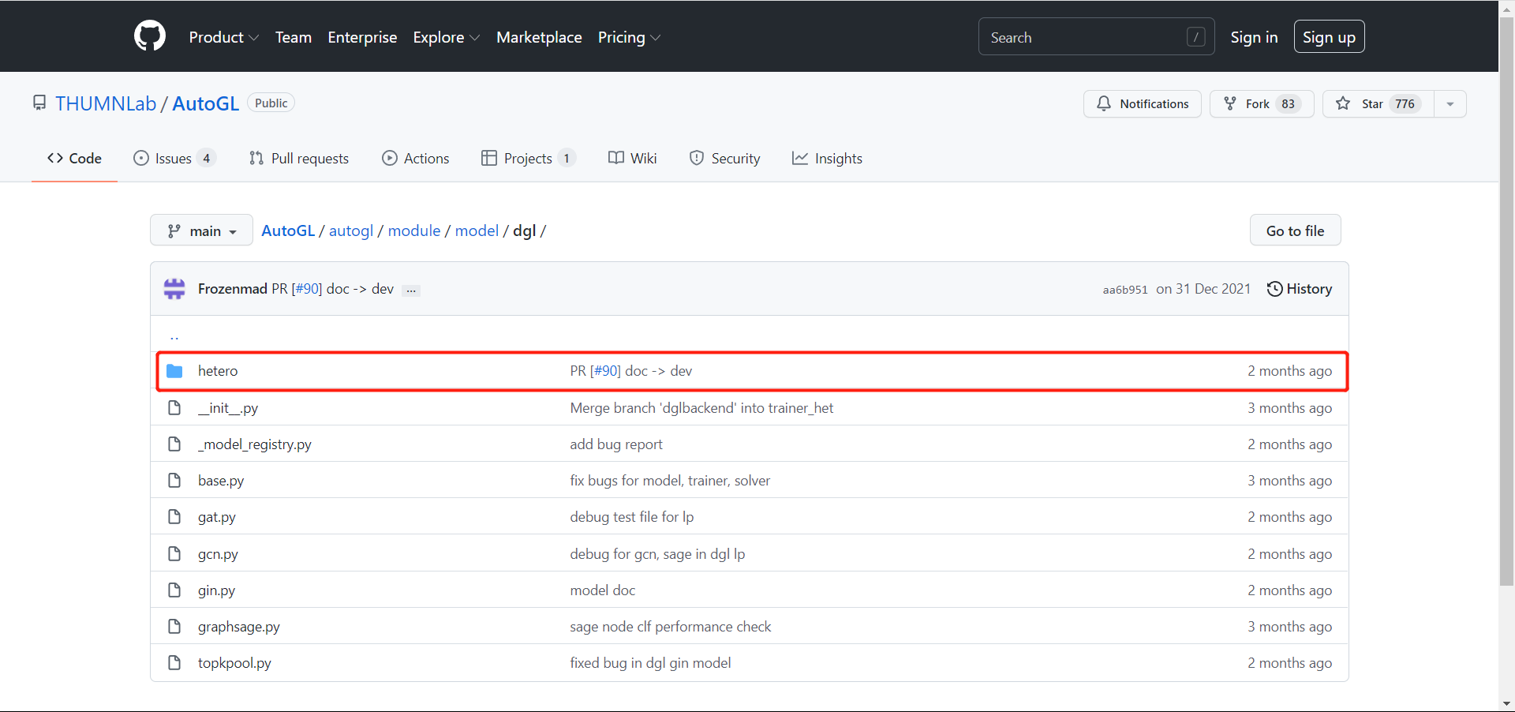
Task: Focus the GitHub search field
Action: pos(1096,37)
